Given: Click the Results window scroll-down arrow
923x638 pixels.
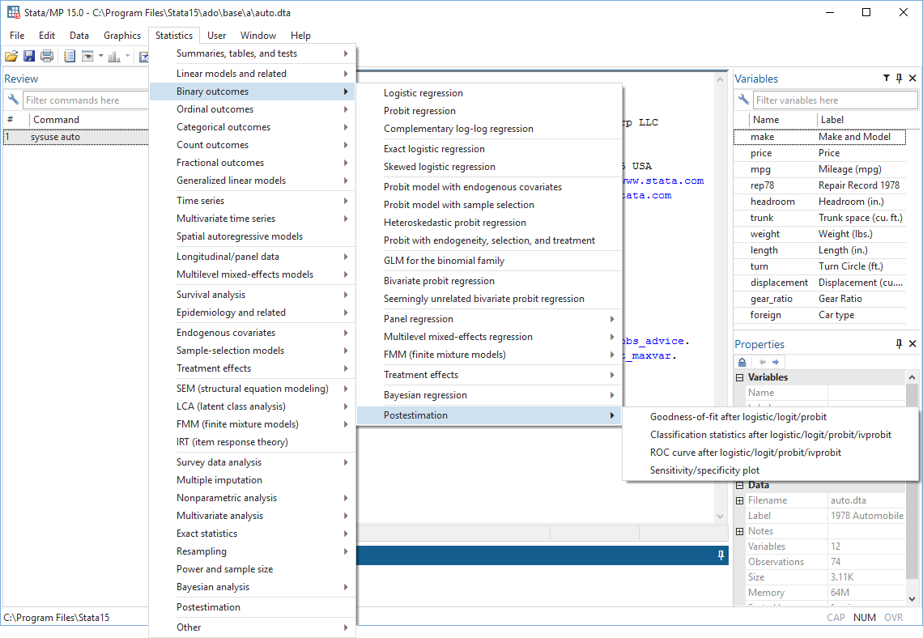Looking at the screenshot, I should [x=721, y=517].
